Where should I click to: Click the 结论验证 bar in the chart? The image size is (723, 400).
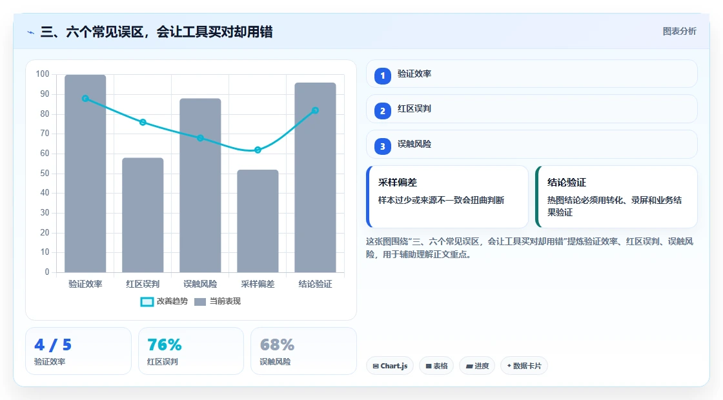[316, 177]
